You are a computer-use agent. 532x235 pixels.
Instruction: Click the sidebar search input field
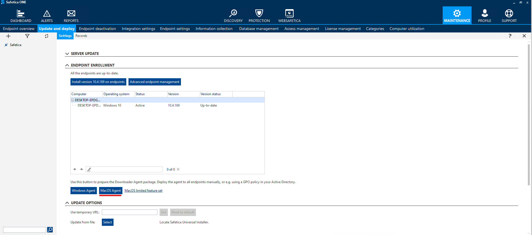pos(24,230)
